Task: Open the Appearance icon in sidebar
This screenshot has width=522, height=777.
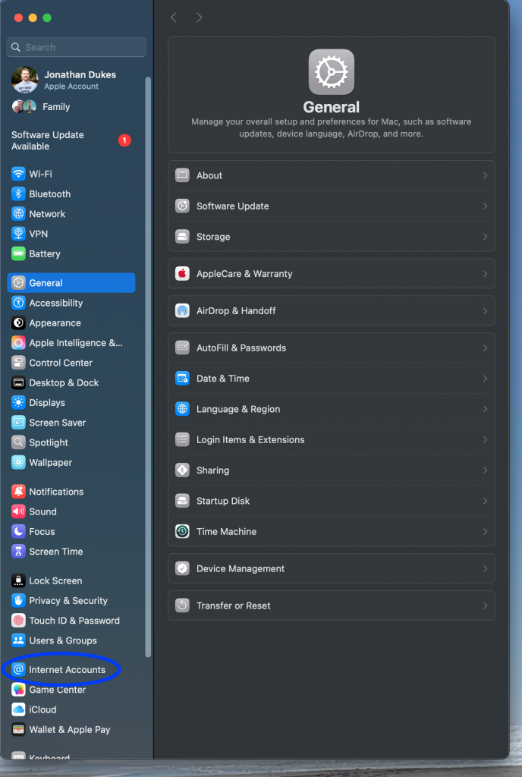Action: click(x=18, y=322)
